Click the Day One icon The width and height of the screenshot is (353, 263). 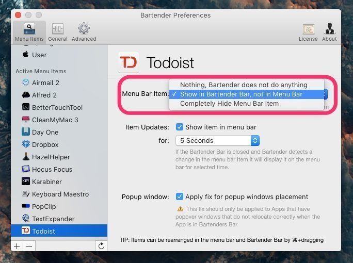(x=26, y=131)
